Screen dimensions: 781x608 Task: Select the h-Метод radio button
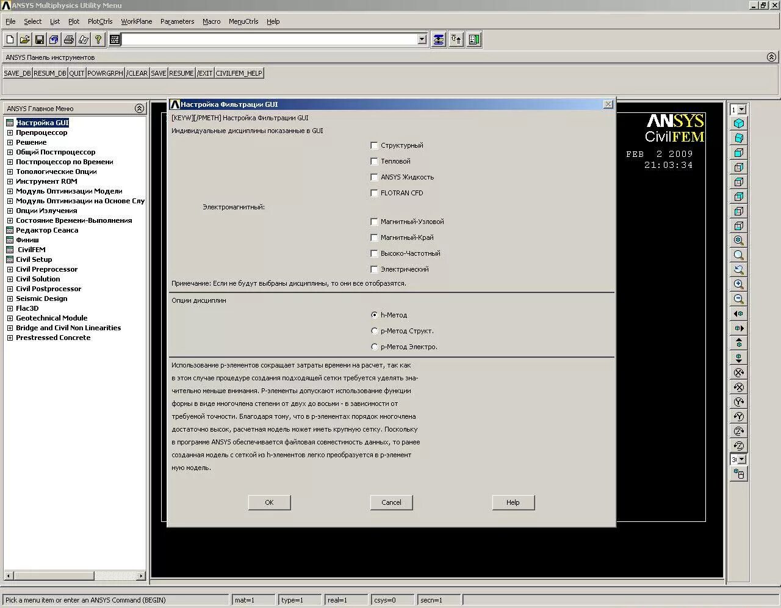374,315
